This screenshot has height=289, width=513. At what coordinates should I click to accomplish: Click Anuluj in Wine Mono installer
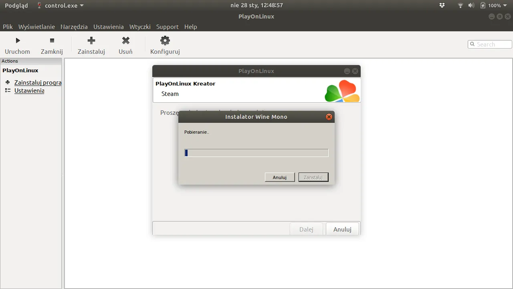280,177
